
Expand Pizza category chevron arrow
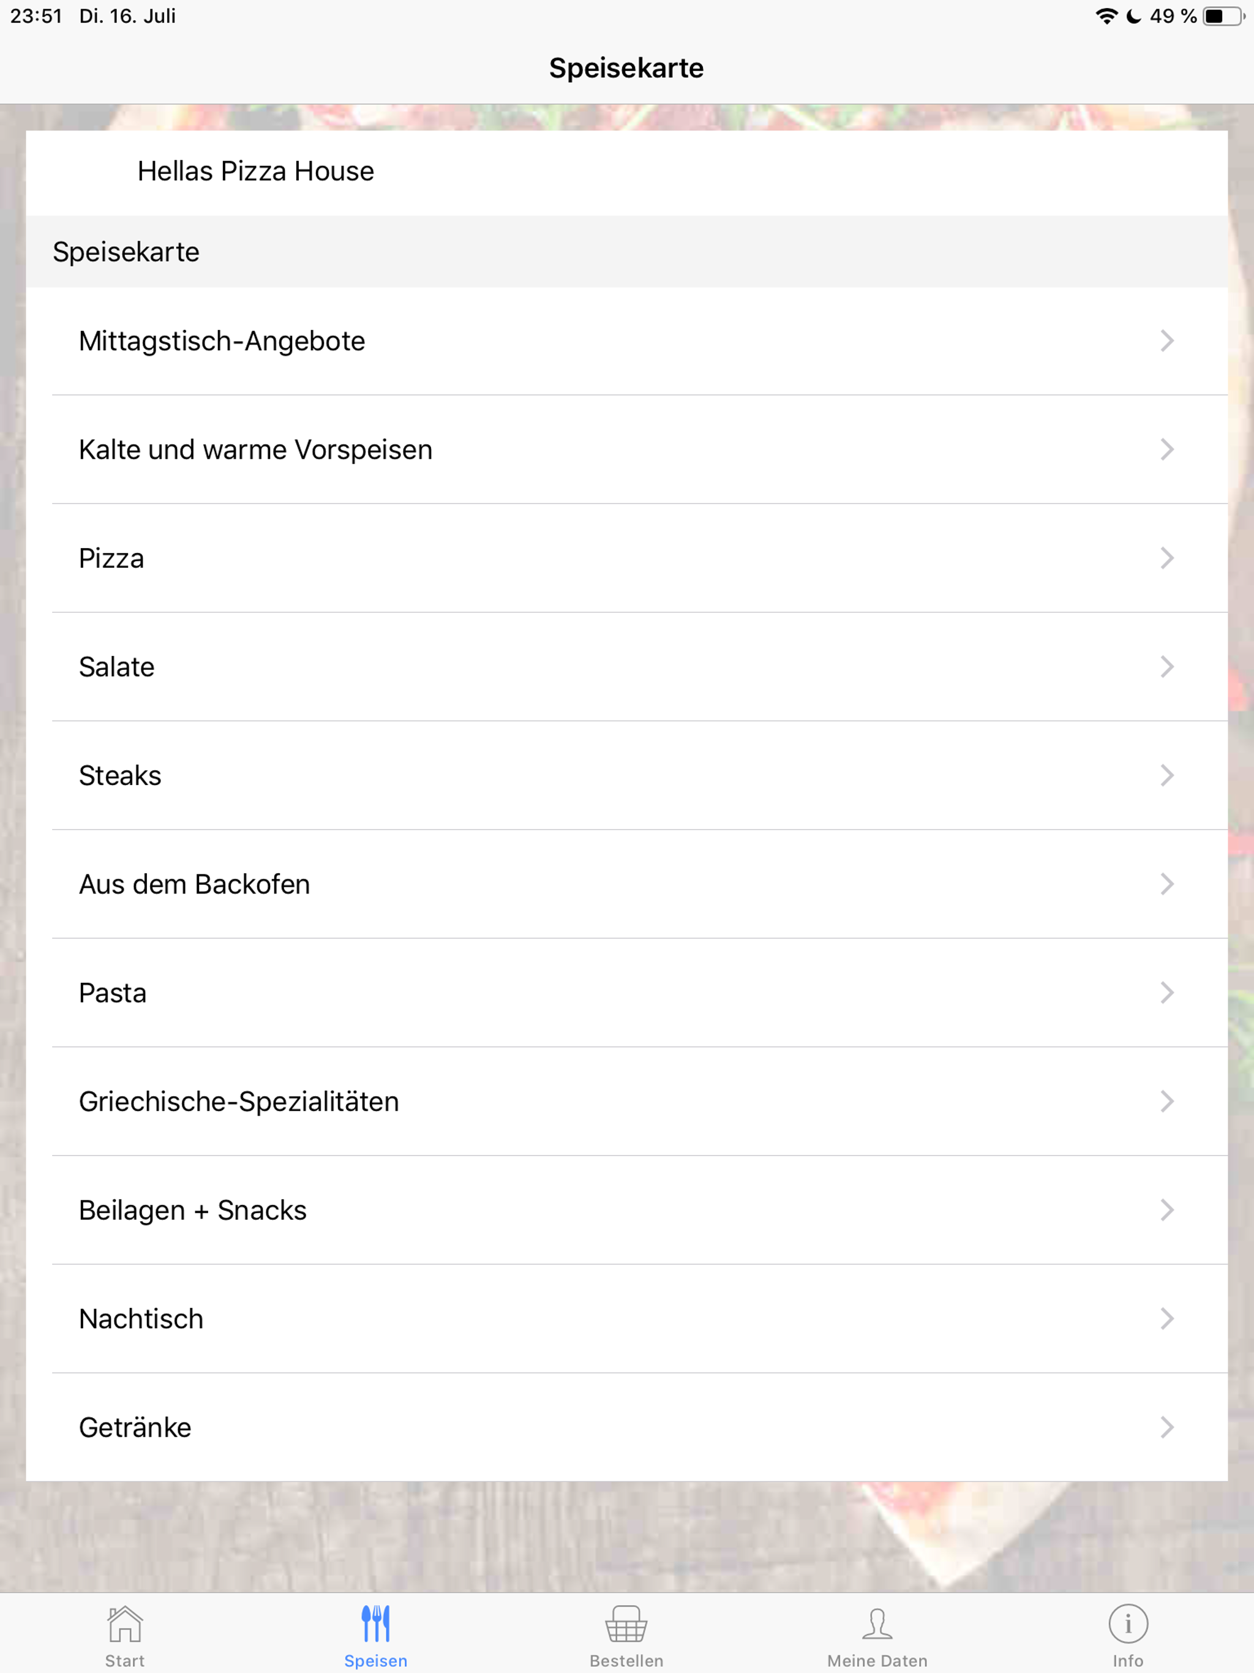tap(1167, 558)
